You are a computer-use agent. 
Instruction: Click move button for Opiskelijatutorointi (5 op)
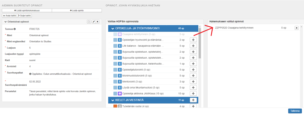pyautogui.click(x=193, y=70)
